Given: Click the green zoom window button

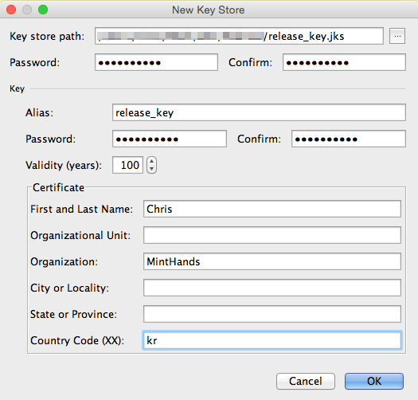Looking at the screenshot, I should 43,10.
